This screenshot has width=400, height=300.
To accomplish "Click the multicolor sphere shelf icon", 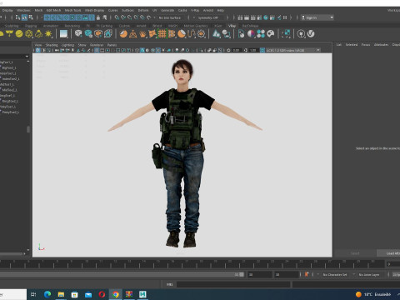I will tap(251, 34).
